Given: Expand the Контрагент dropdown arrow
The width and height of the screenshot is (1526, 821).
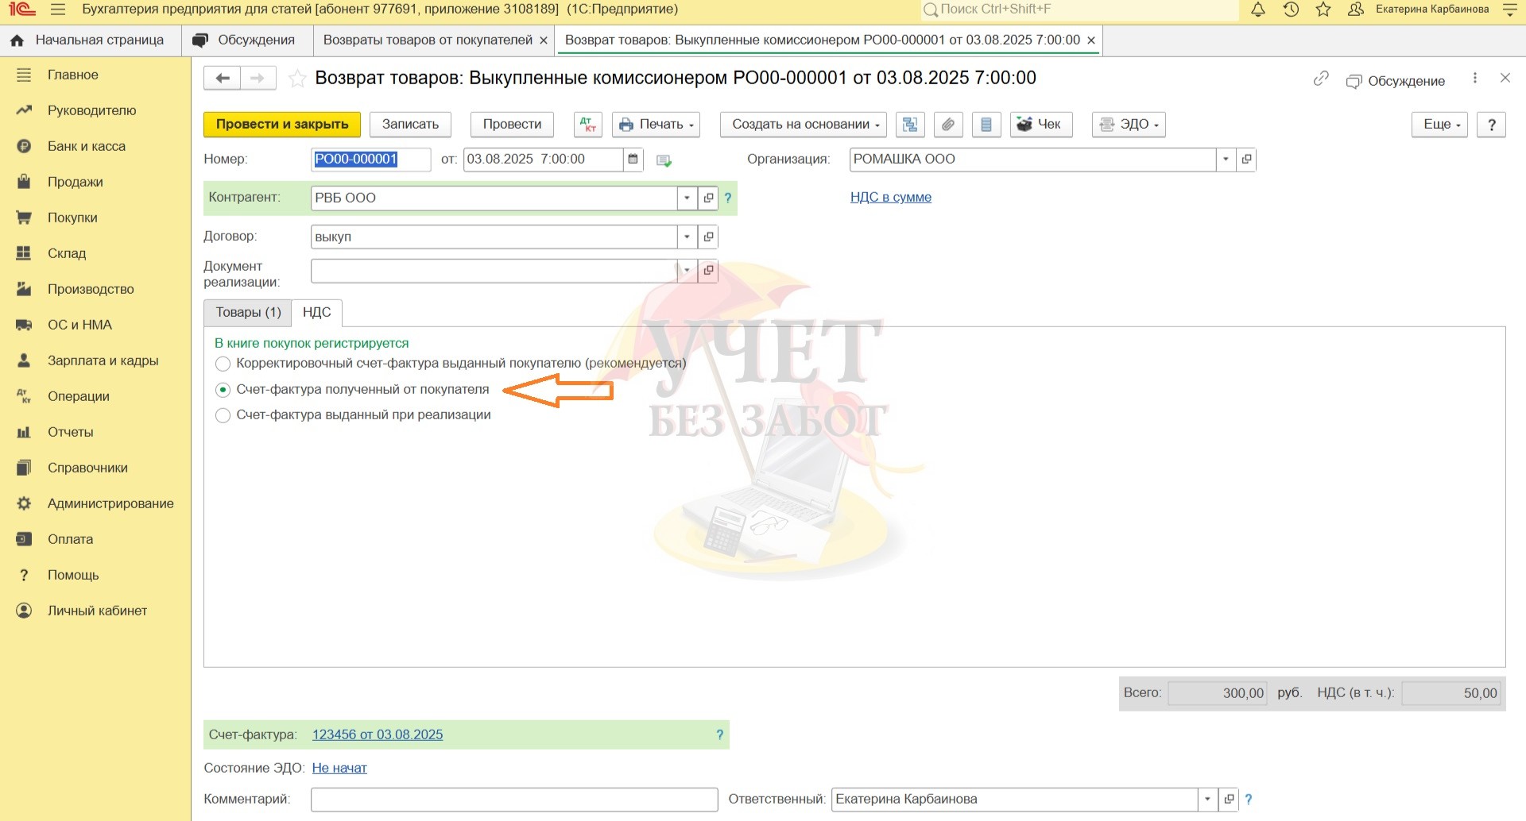Looking at the screenshot, I should coord(687,199).
